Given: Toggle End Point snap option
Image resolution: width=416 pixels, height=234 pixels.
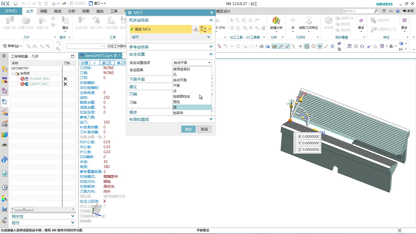Looking at the screenshot, I should pyautogui.click(x=281, y=46).
